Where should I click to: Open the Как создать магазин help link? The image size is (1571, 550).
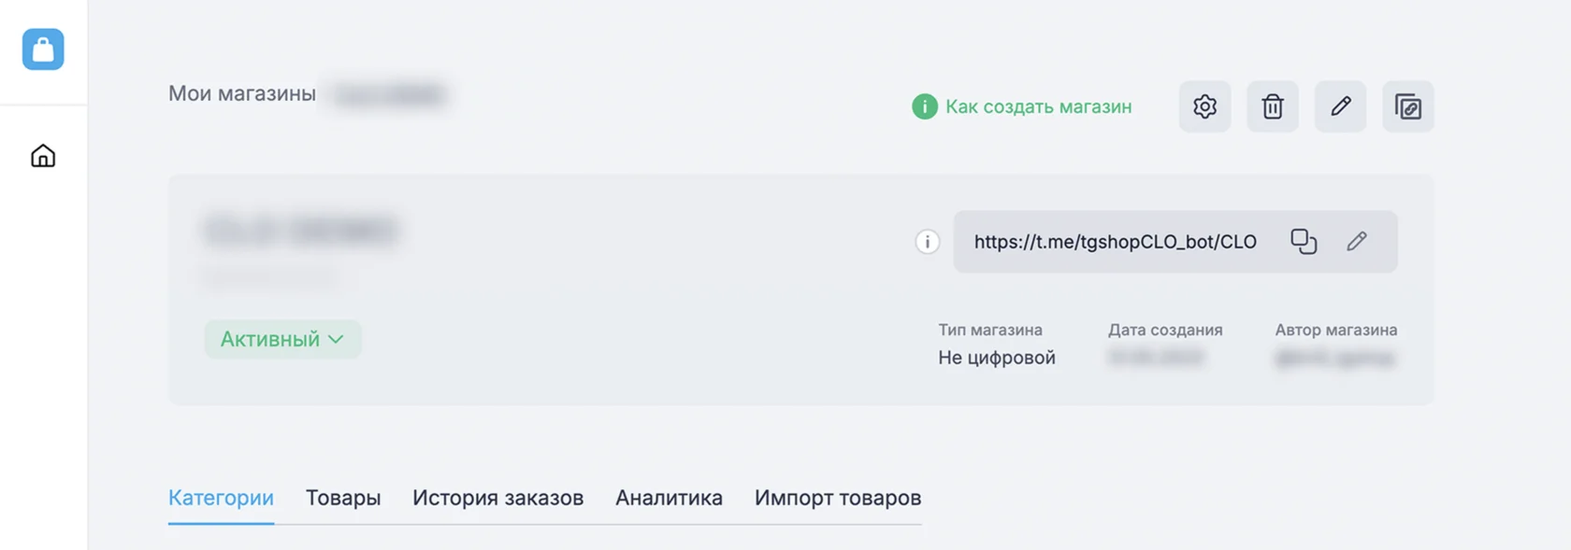pos(1038,106)
